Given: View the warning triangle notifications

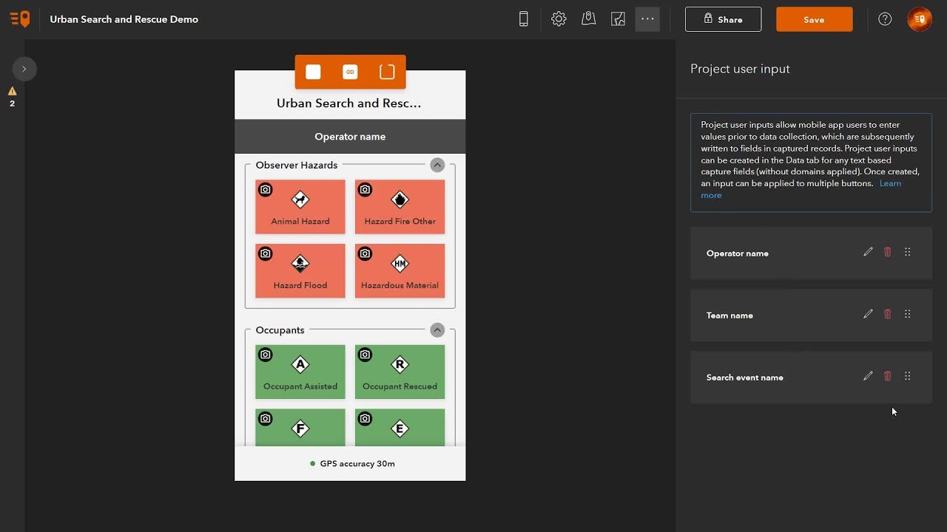Looking at the screenshot, I should click(x=12, y=92).
